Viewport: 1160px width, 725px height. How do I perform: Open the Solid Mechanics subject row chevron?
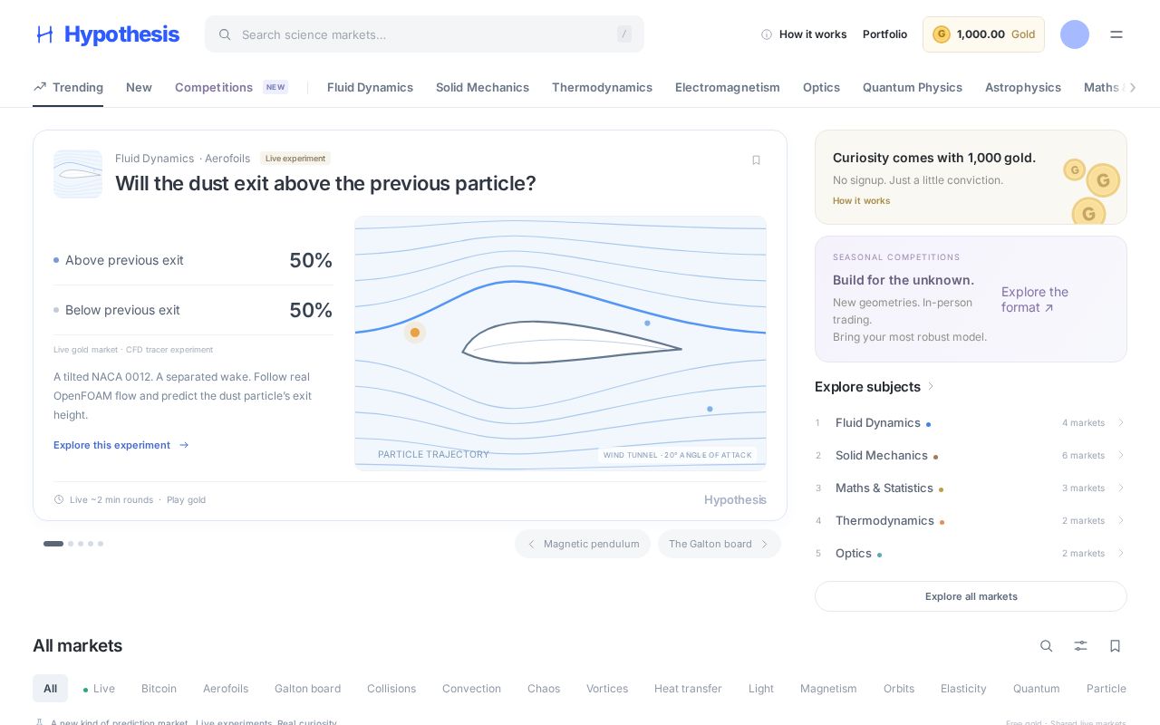coord(1120,455)
